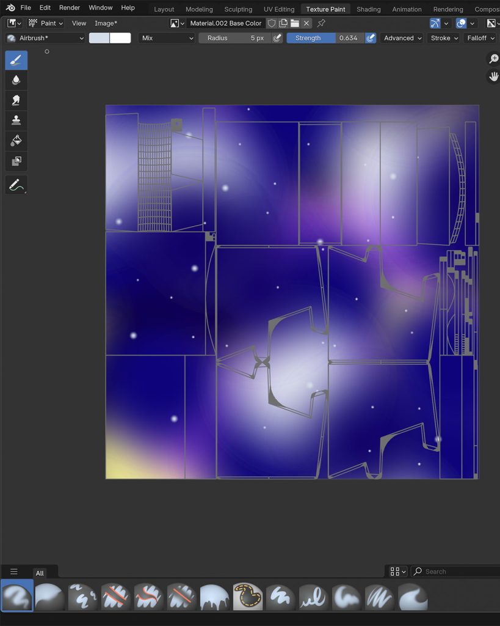Image resolution: width=500 pixels, height=626 pixels.
Task: Open the Render menu
Action: pos(70,8)
